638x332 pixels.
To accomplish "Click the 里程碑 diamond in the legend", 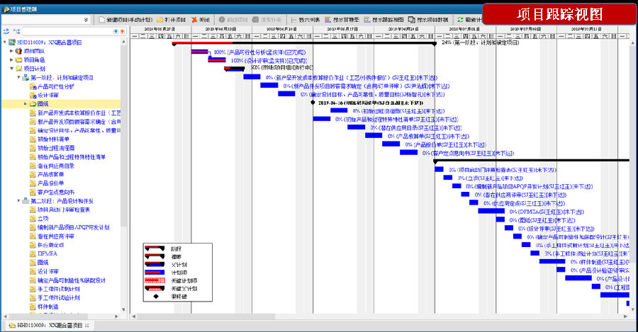I will coord(156,297).
